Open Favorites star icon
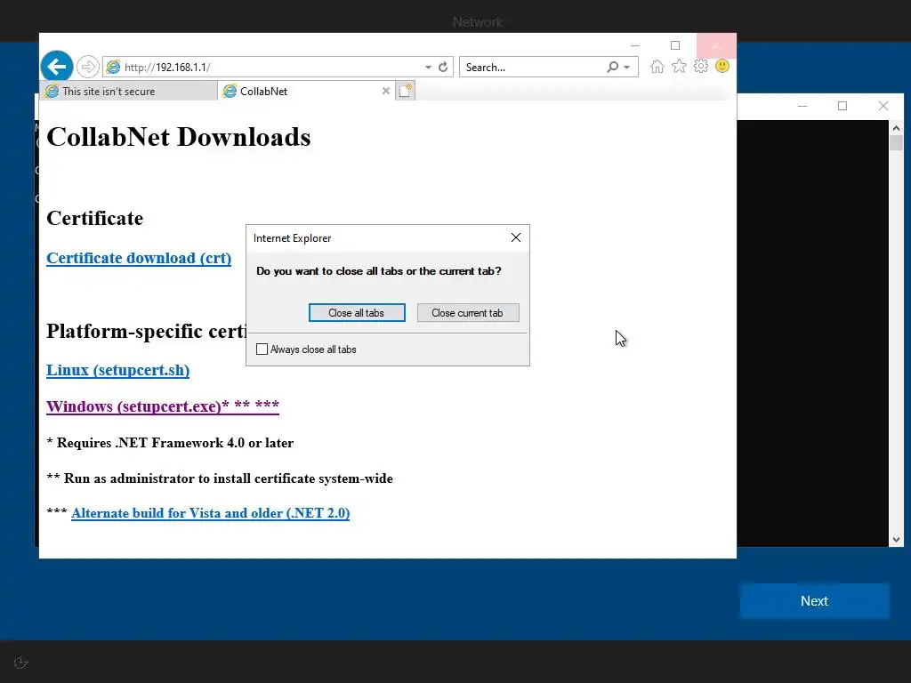 [679, 66]
